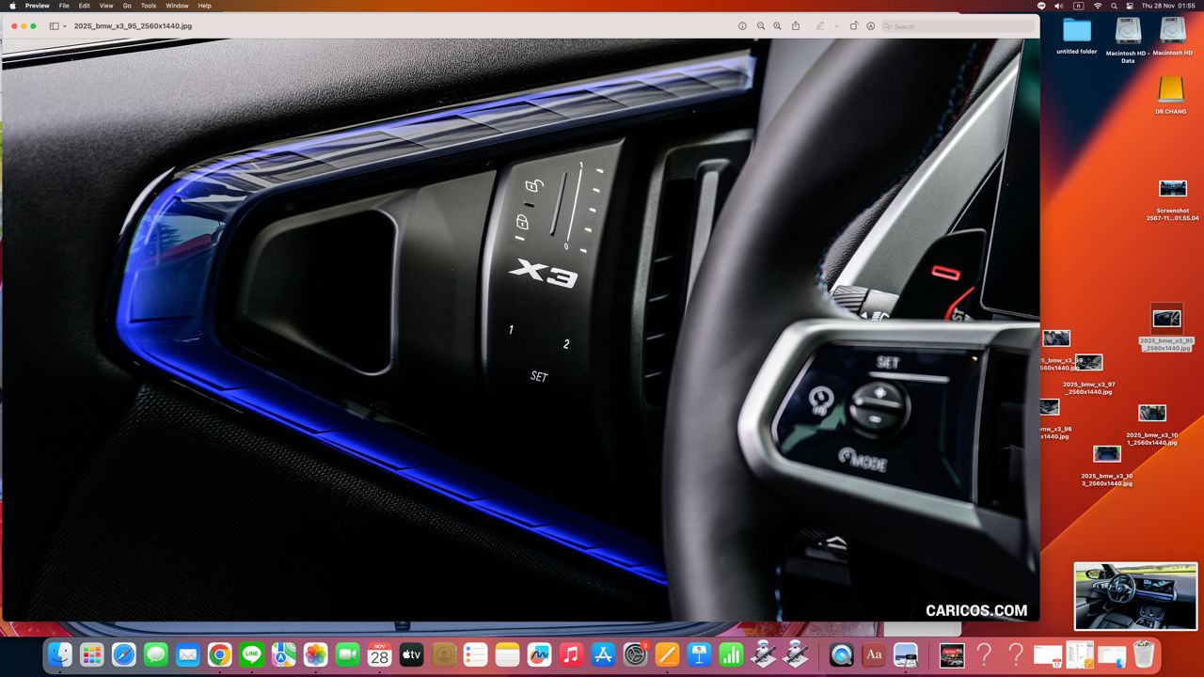Open the LINE app in the Dock
Screen dimensions: 1204x677
251,654
